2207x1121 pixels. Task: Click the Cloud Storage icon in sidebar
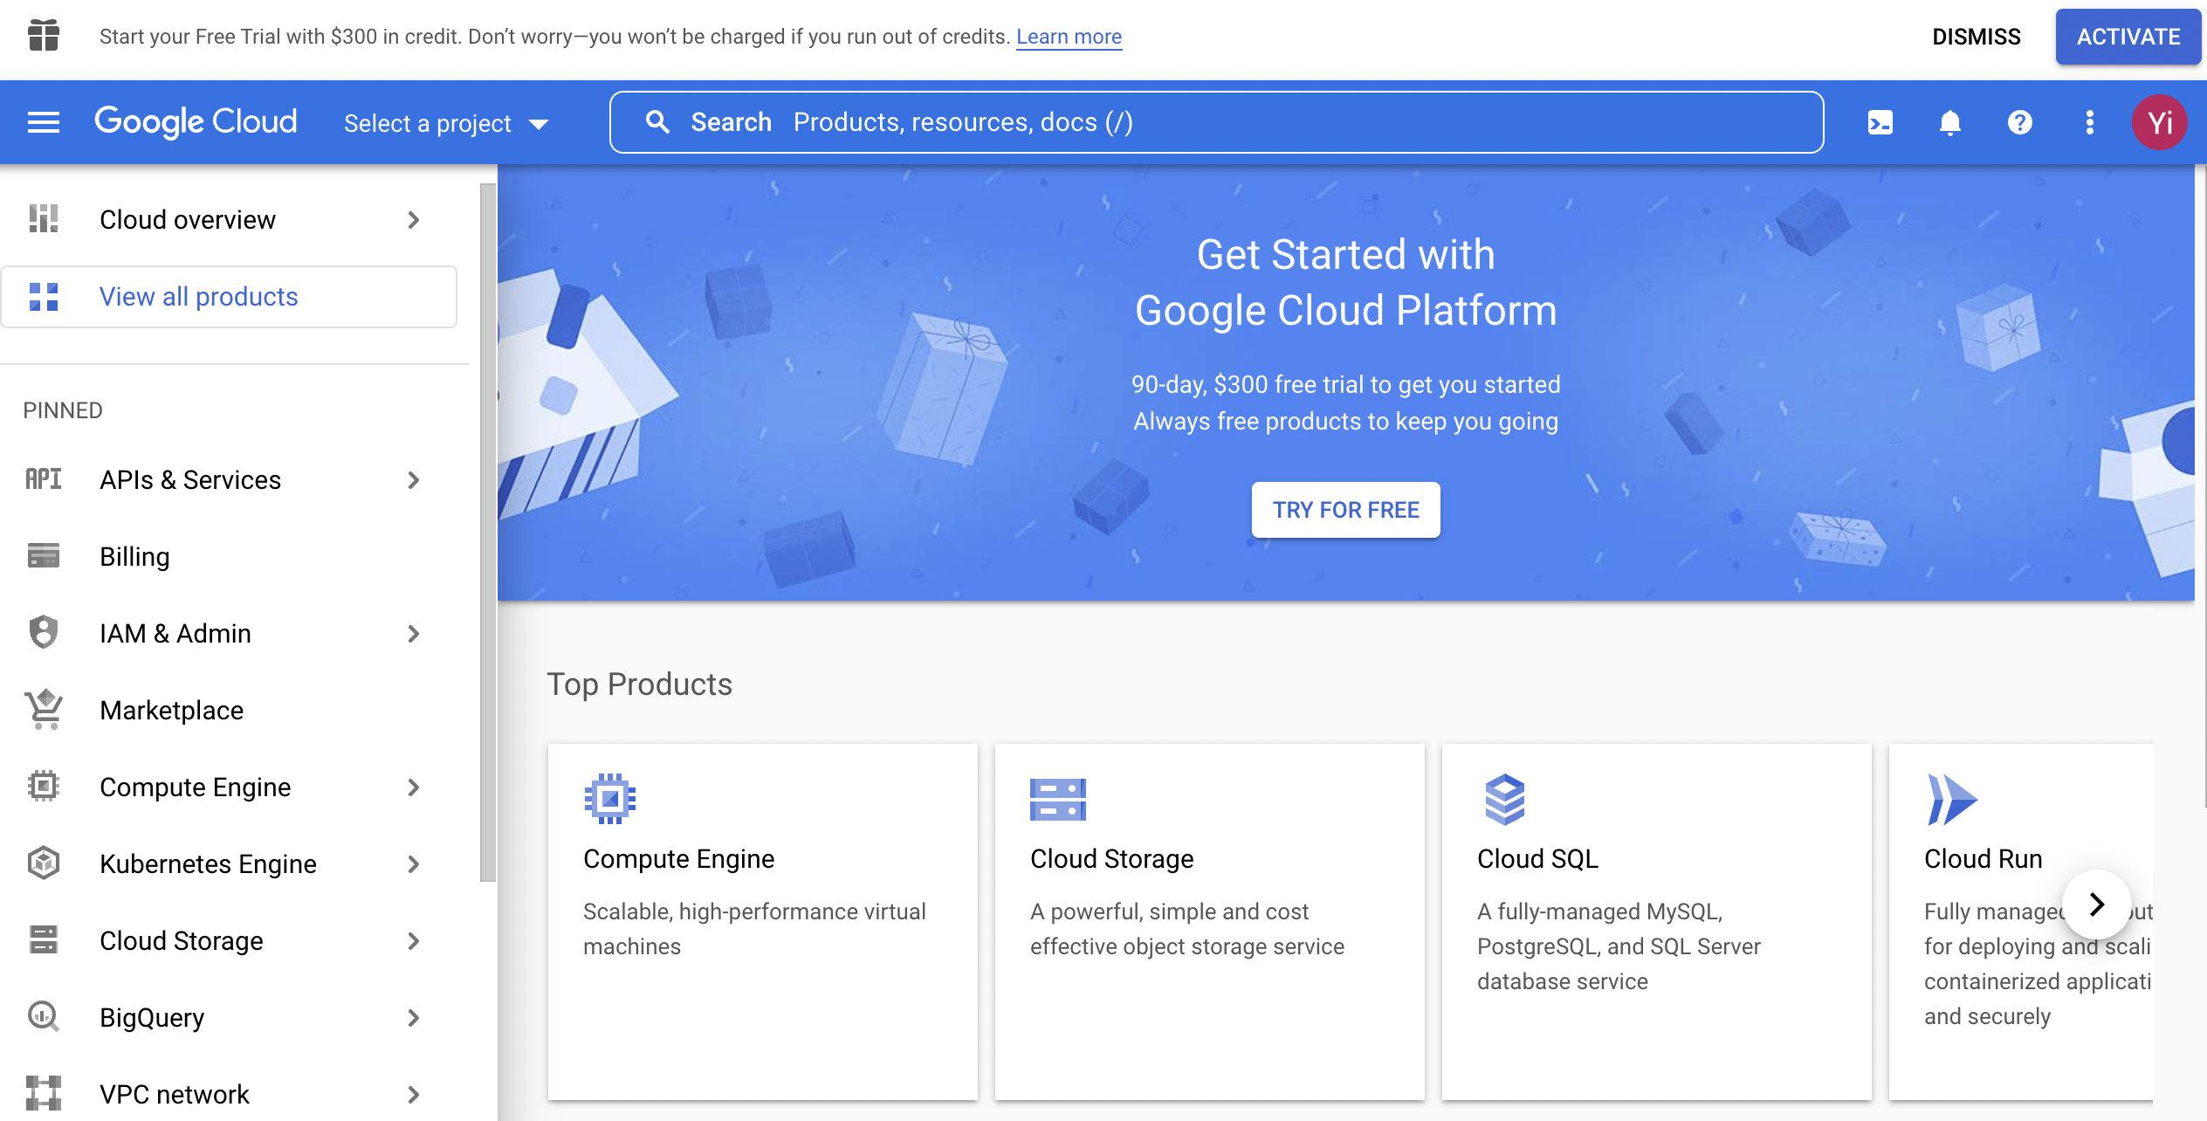pyautogui.click(x=44, y=940)
